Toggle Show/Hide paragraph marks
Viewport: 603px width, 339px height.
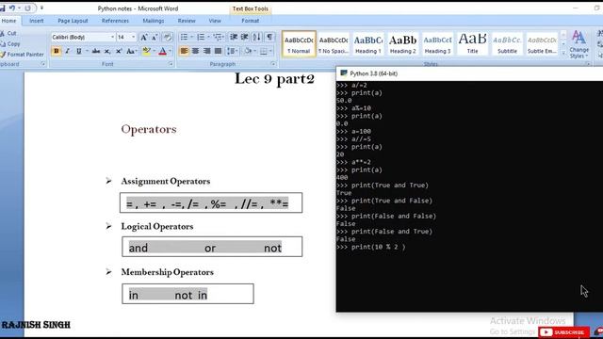(270, 37)
